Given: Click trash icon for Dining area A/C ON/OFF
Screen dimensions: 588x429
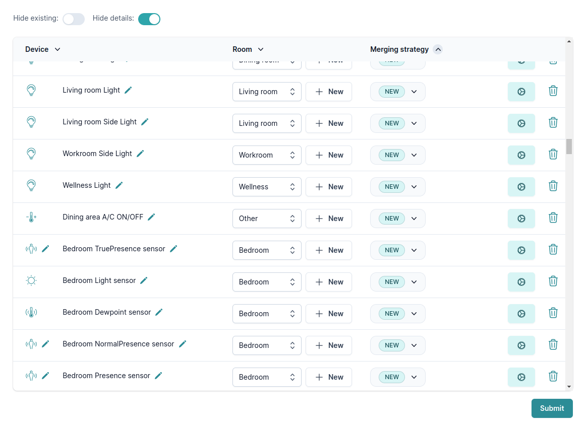Looking at the screenshot, I should coord(553,218).
